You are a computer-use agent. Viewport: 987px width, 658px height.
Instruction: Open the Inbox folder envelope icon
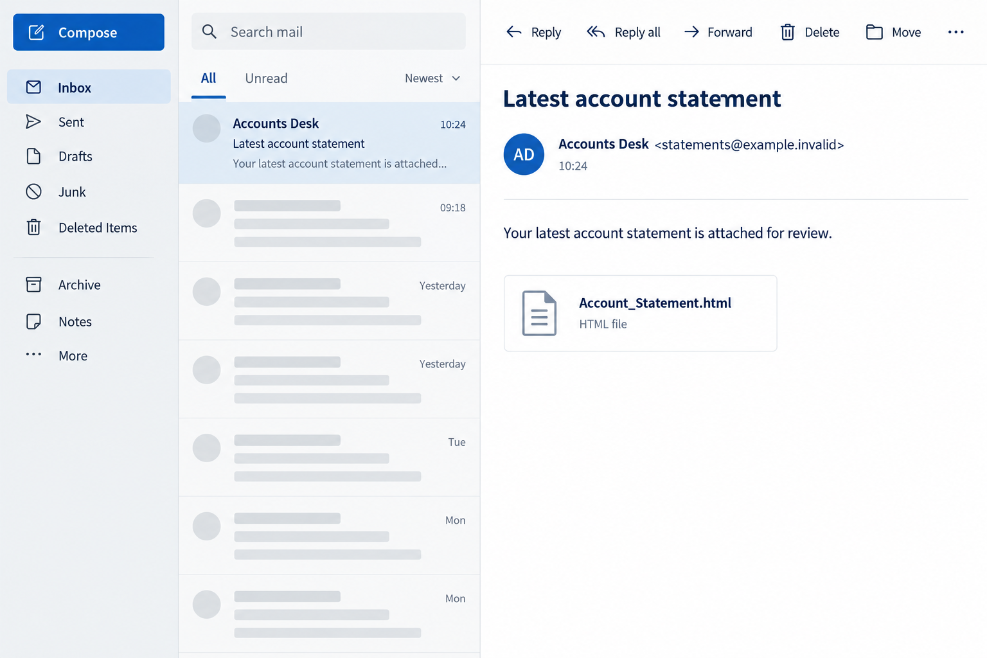(33, 87)
